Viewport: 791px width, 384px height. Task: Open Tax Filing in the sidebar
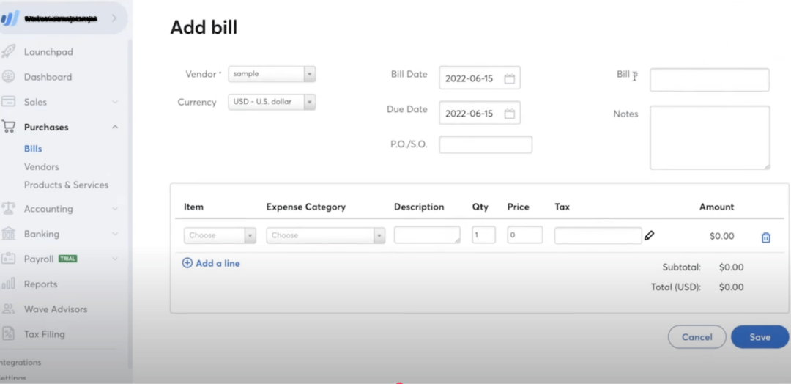tap(45, 334)
